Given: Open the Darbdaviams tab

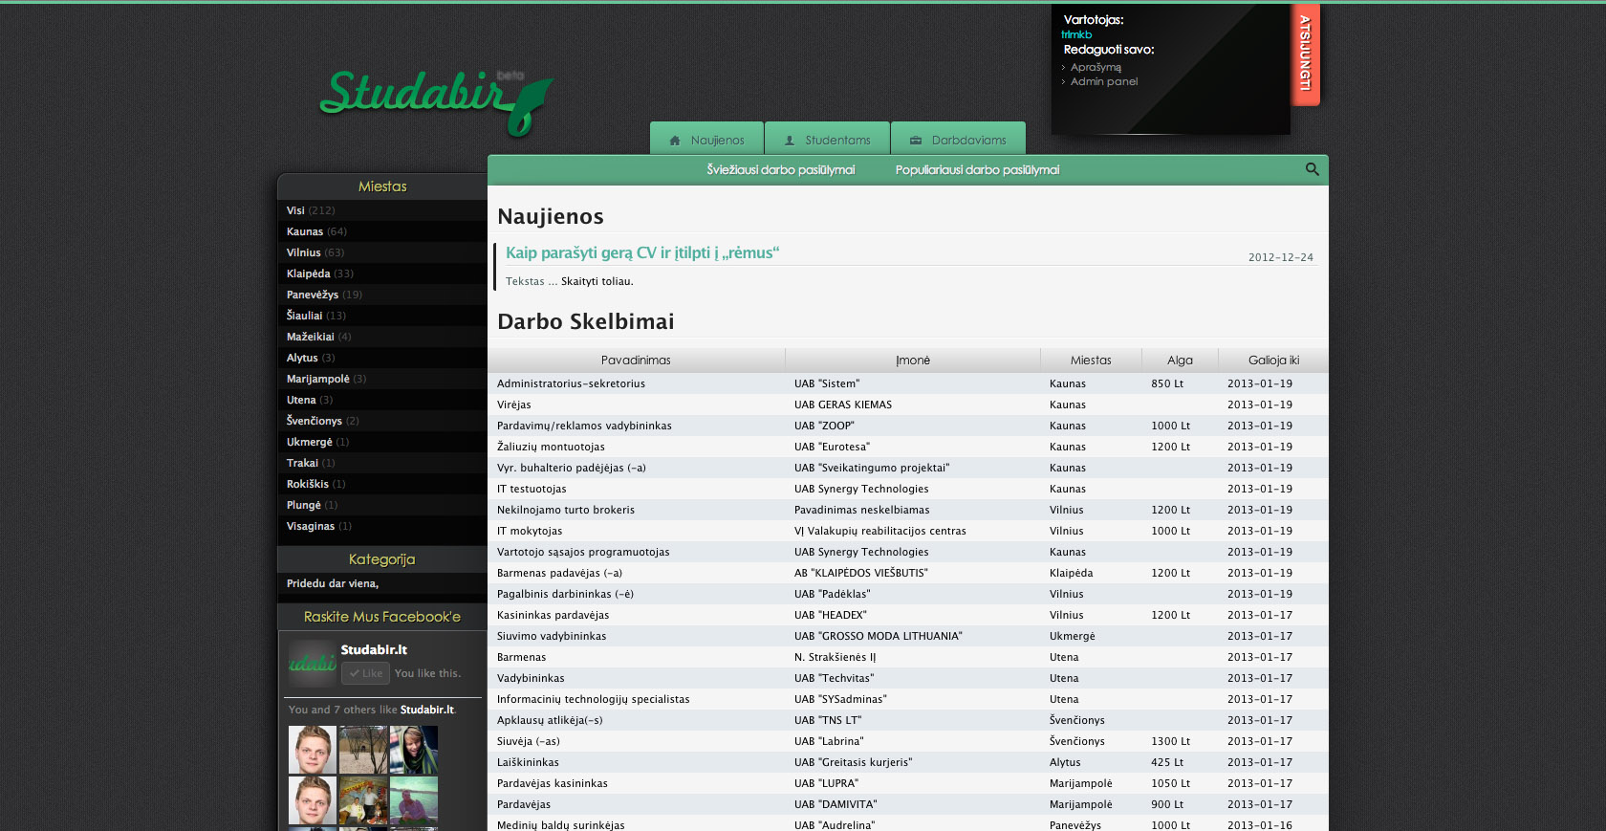Looking at the screenshot, I should point(958,140).
